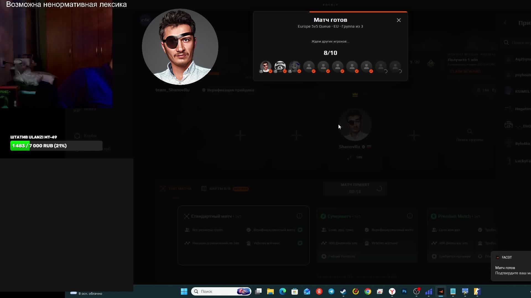Launch Microsoft Edge from taskbar
This screenshot has height=298, width=531.
pyautogui.click(x=283, y=291)
